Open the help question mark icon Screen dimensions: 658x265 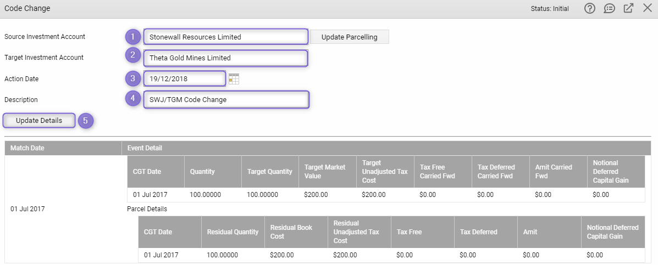(x=590, y=8)
